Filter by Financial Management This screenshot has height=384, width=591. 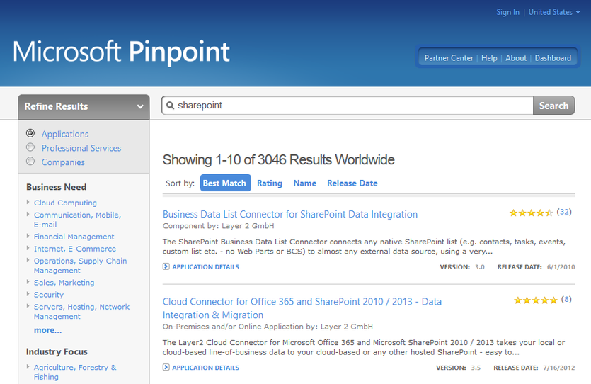(x=74, y=237)
